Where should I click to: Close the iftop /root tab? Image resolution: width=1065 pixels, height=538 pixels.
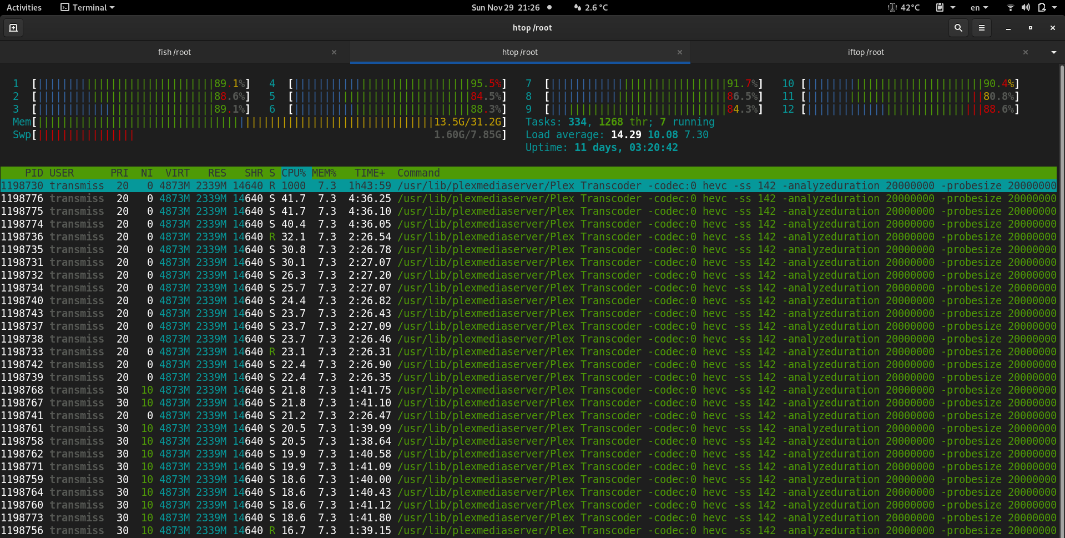pos(1026,52)
